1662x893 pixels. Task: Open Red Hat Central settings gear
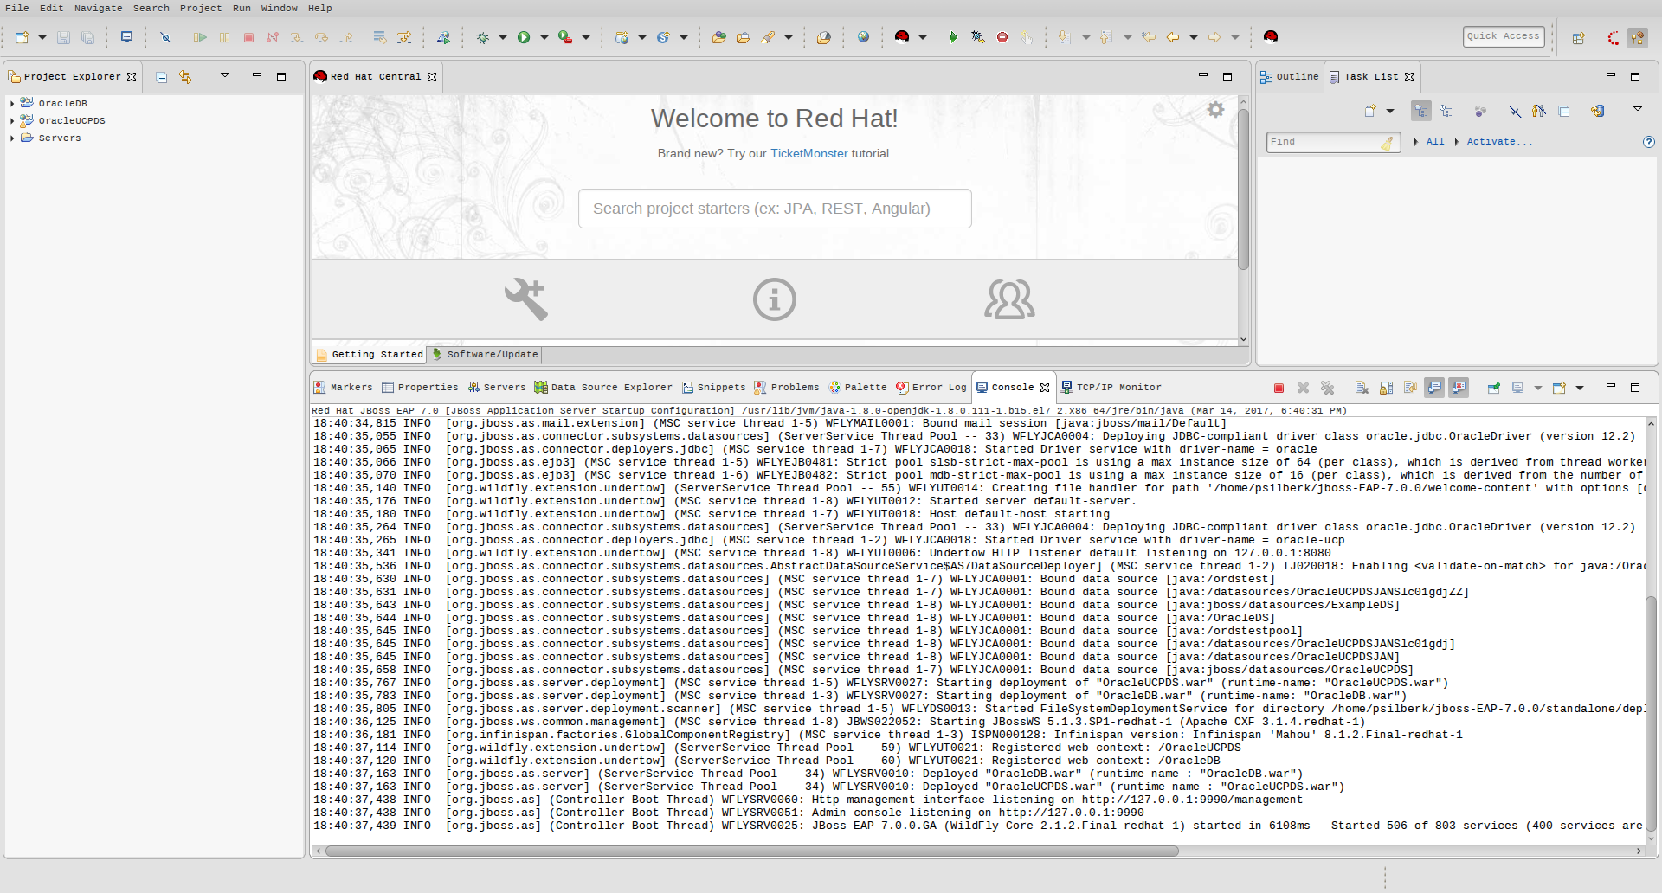[x=1216, y=110]
